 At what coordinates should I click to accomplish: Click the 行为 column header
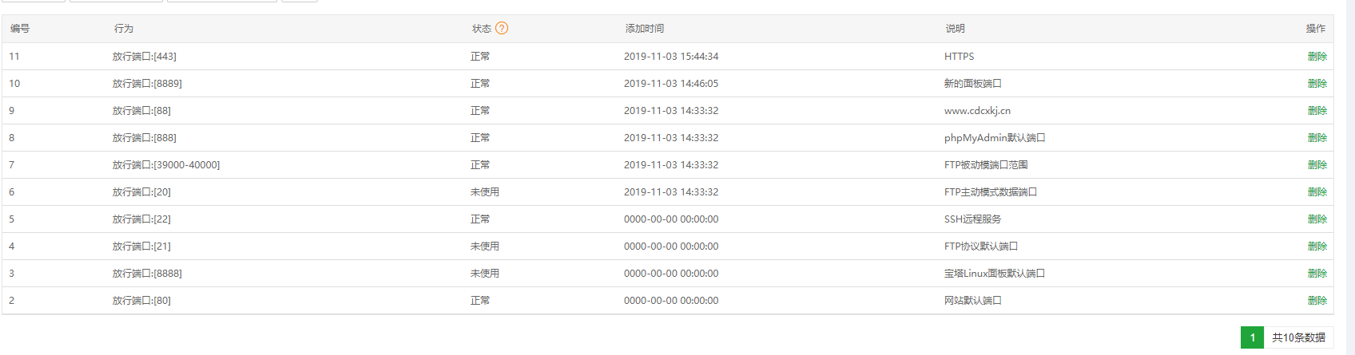(x=124, y=29)
